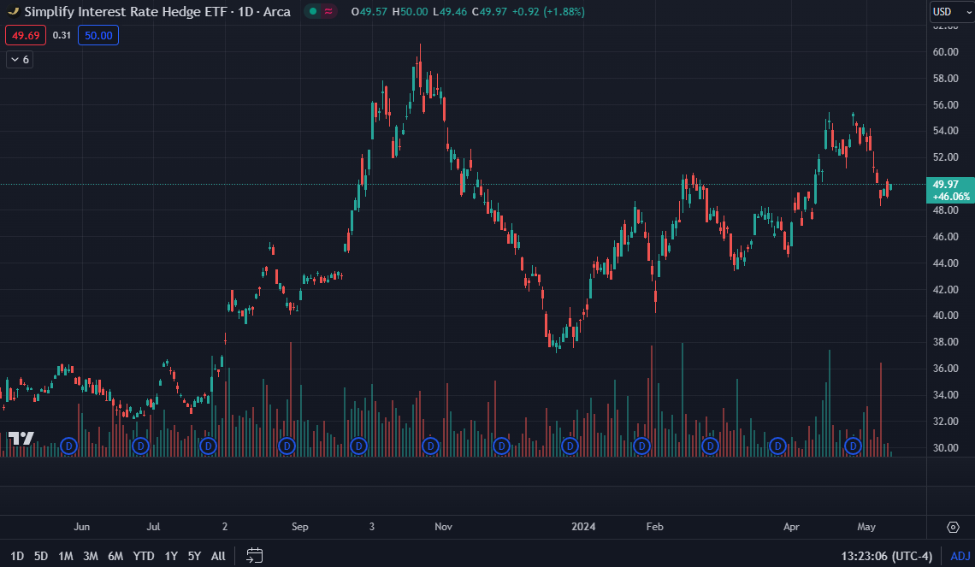Click the May label on time axis
The height and width of the screenshot is (567, 975).
[x=866, y=527]
